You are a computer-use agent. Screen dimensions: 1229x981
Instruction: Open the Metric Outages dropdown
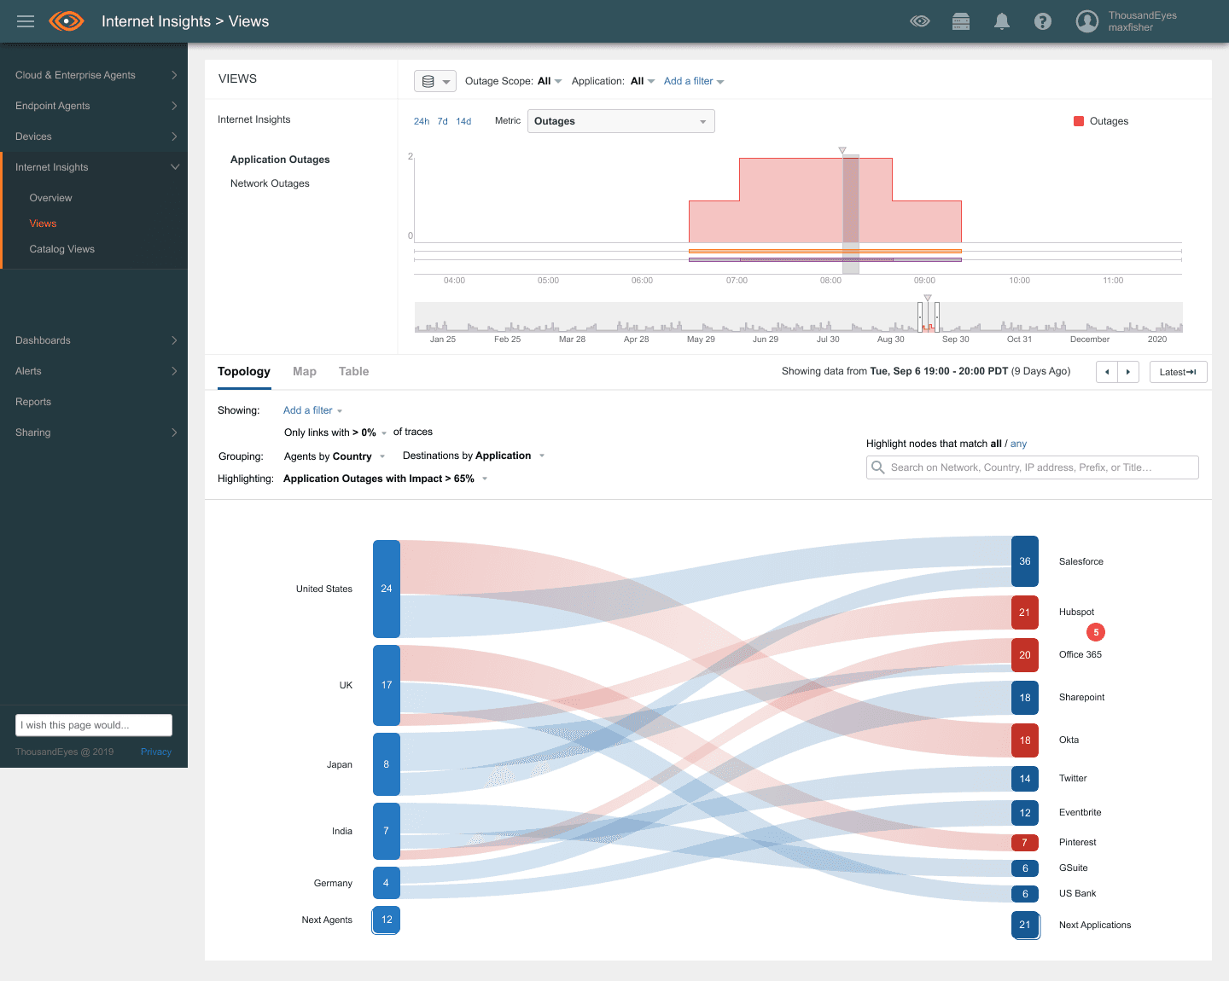(x=620, y=121)
